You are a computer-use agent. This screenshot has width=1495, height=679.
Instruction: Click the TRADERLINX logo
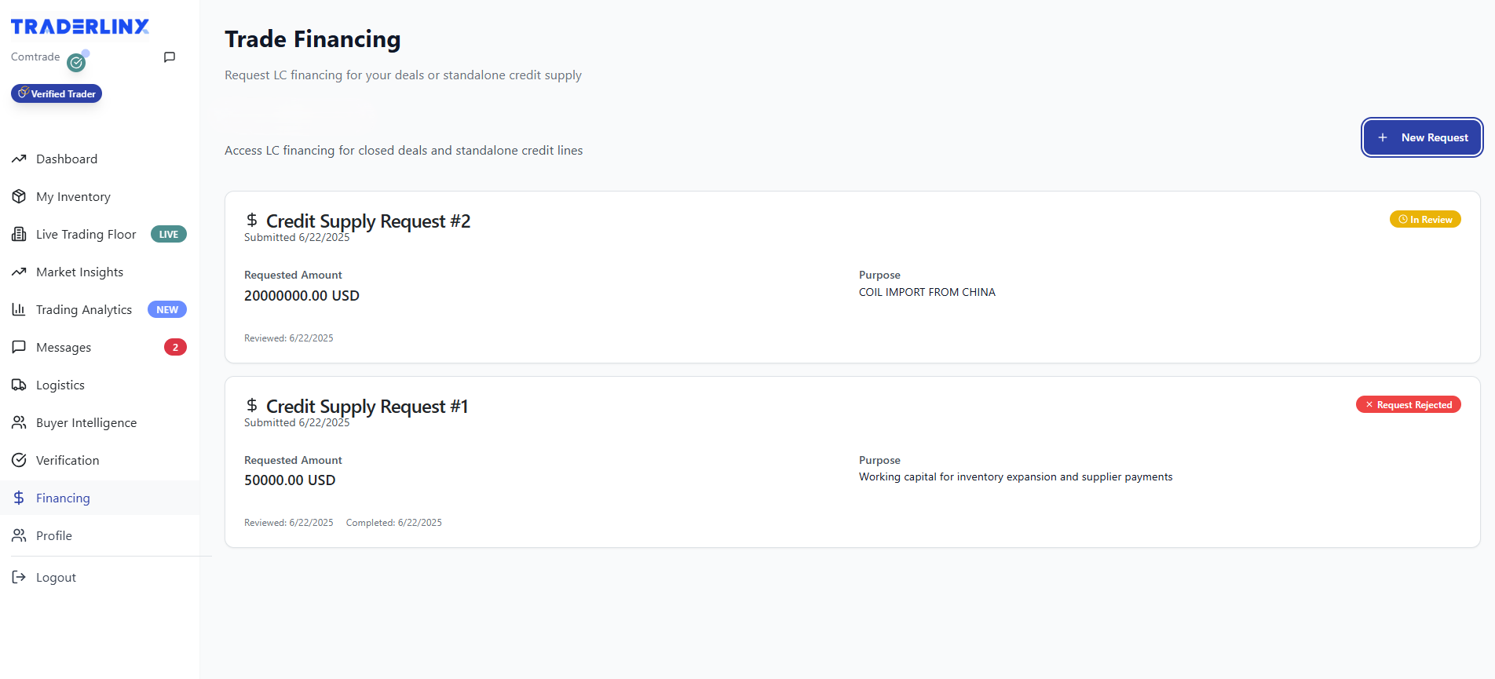point(80,27)
